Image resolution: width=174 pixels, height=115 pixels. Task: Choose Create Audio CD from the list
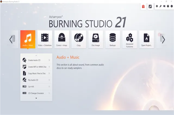(36, 60)
